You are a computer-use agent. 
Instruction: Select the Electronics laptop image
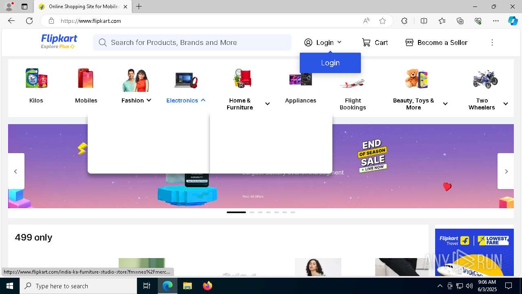[186, 80]
